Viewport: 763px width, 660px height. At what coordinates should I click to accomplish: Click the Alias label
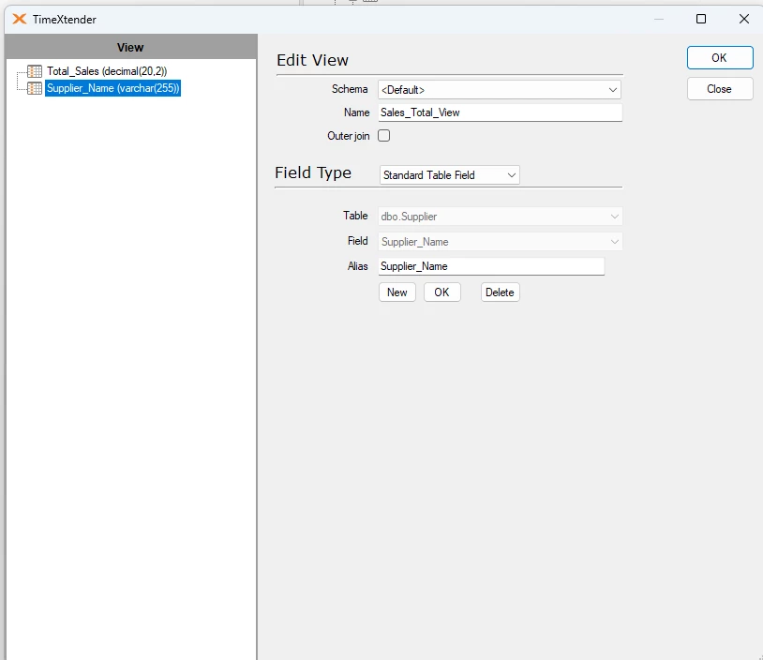[358, 266]
